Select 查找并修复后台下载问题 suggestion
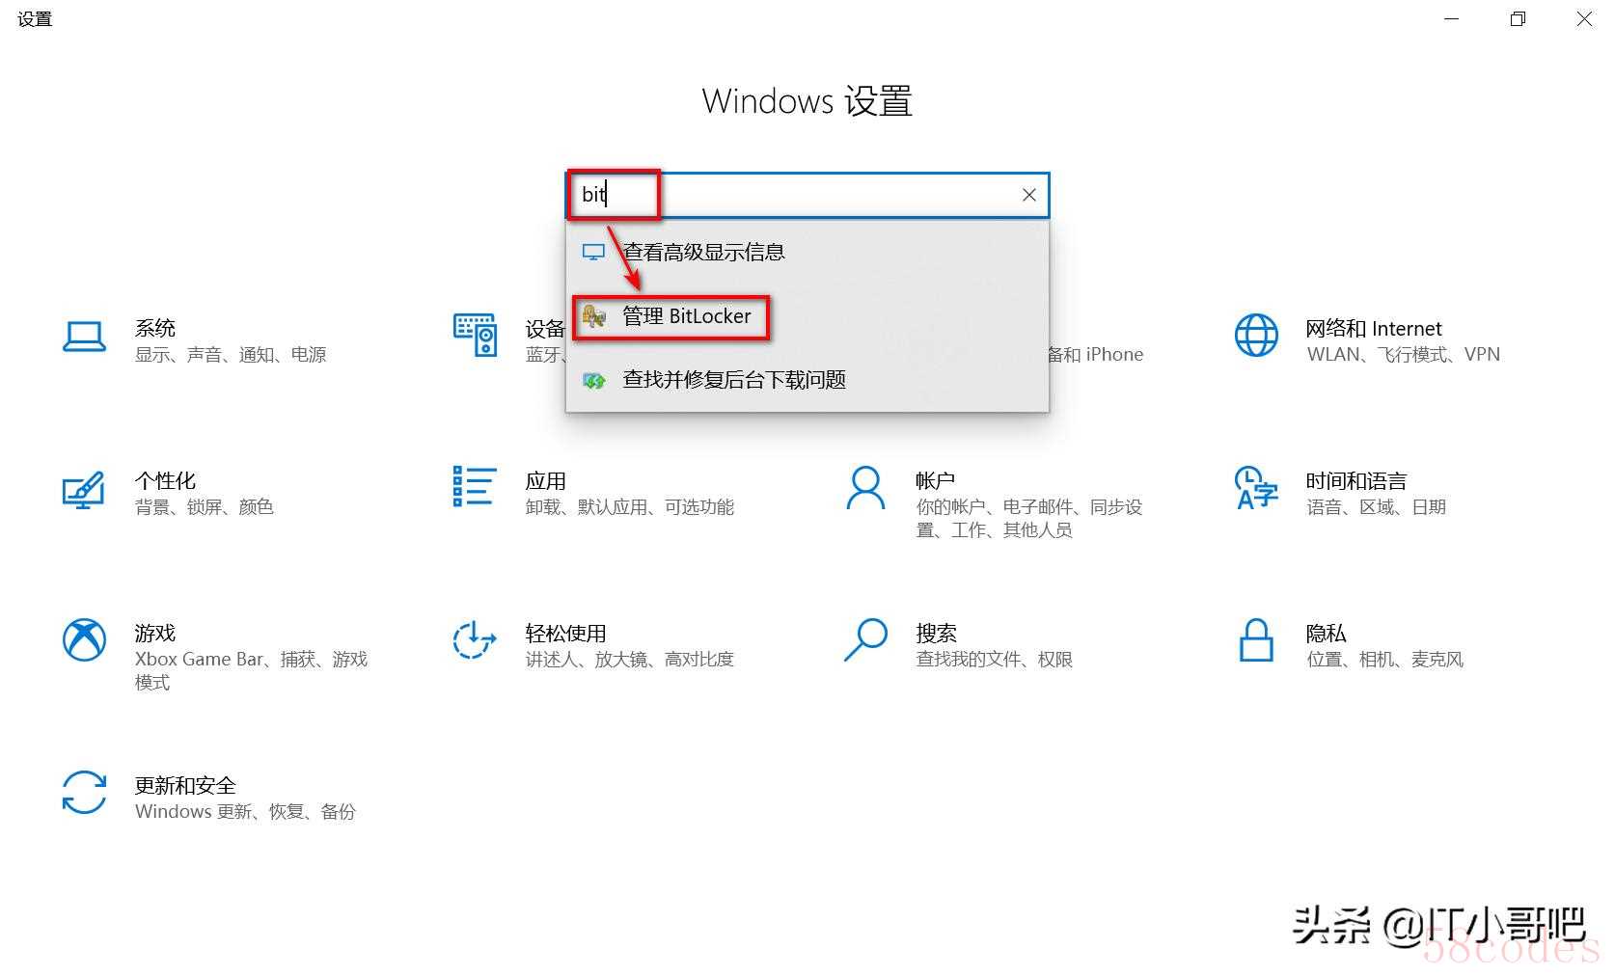The width and height of the screenshot is (1615, 975). 807,380
